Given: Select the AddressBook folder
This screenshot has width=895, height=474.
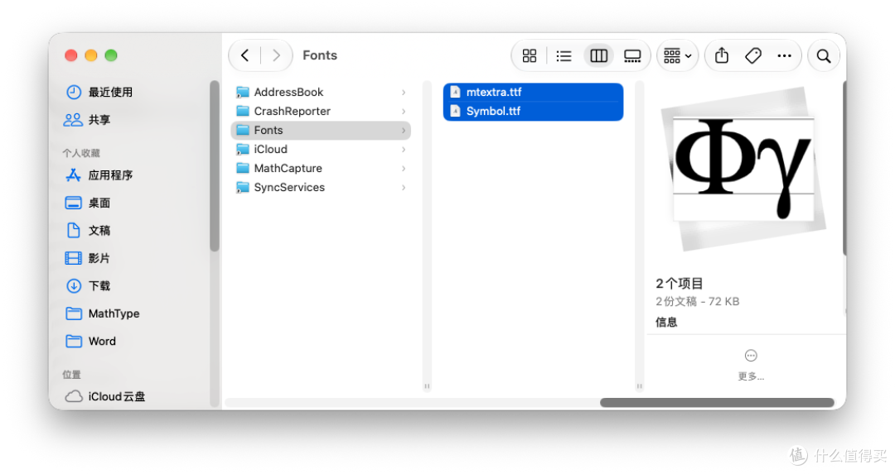Looking at the screenshot, I should (321, 93).
